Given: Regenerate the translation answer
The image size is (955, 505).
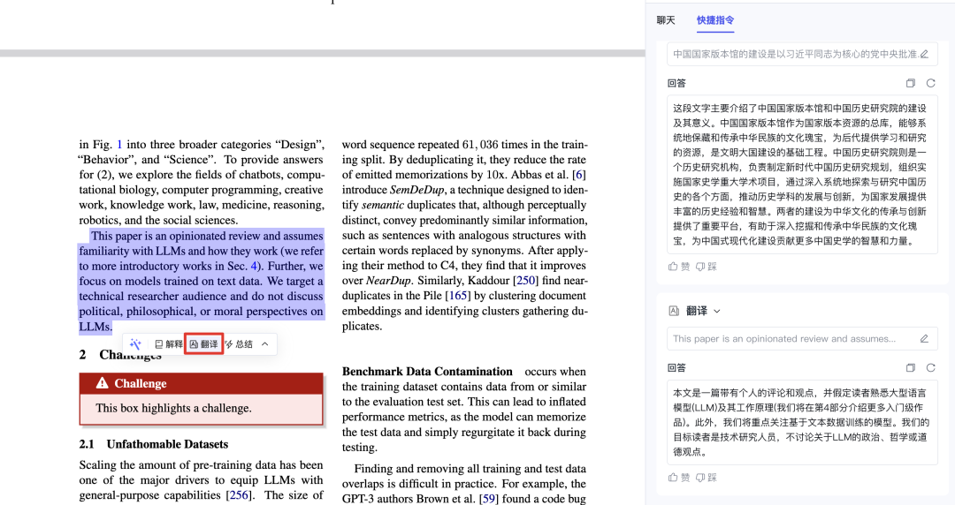Looking at the screenshot, I should click(930, 368).
